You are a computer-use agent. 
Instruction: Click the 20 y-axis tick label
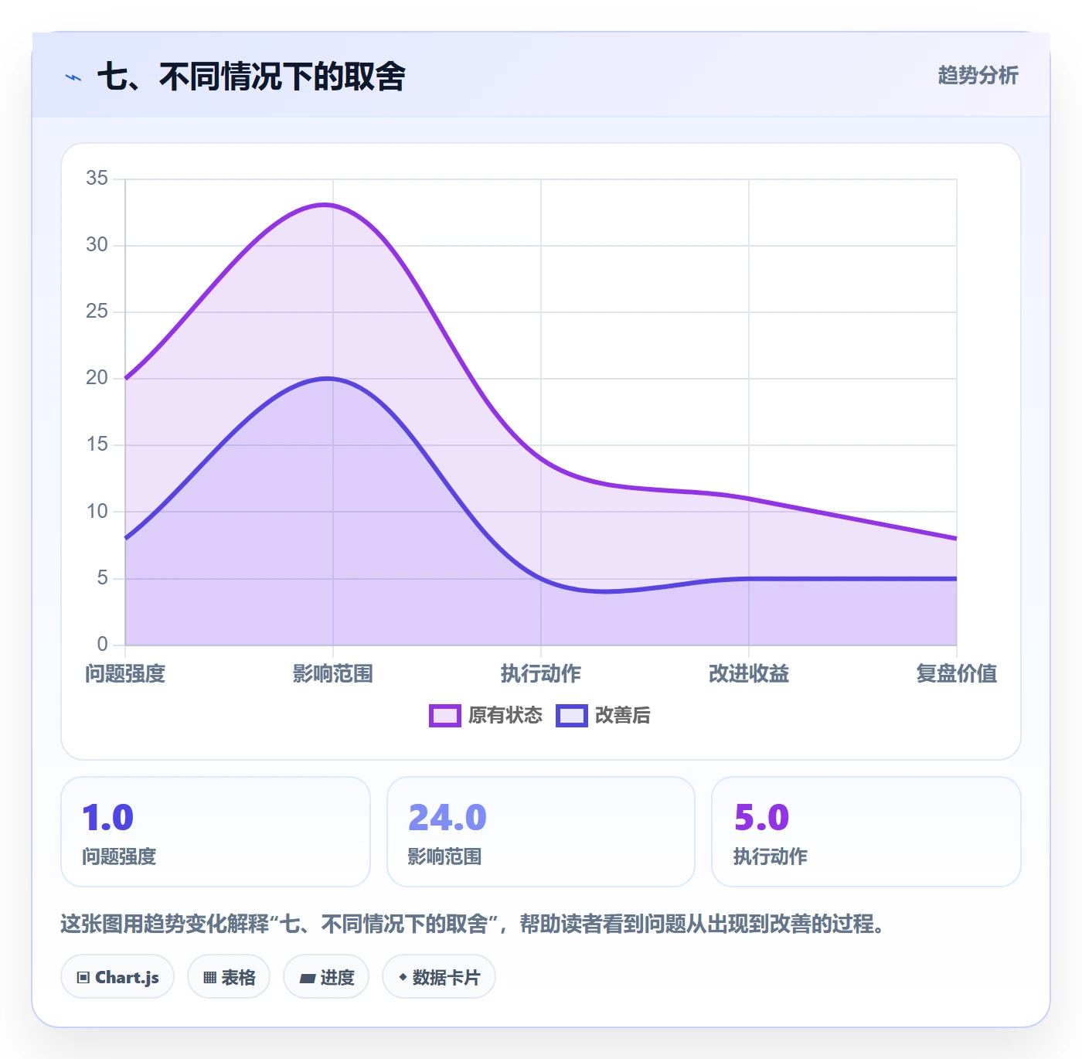click(x=97, y=378)
